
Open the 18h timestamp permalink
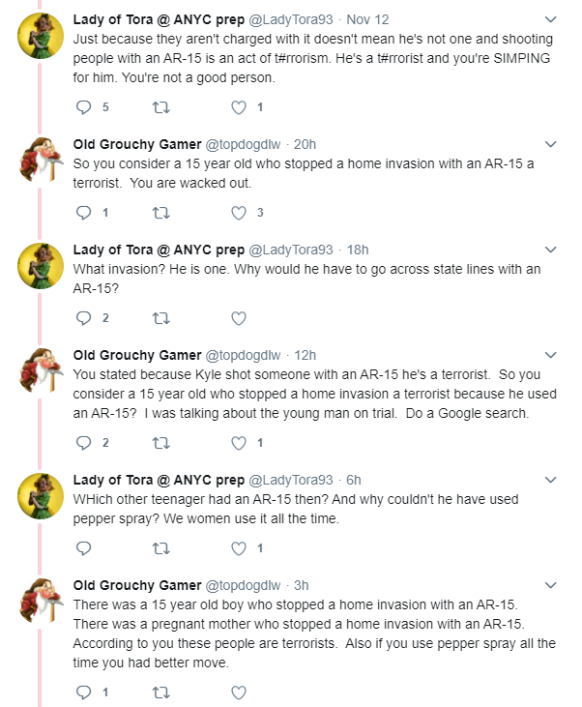click(358, 250)
